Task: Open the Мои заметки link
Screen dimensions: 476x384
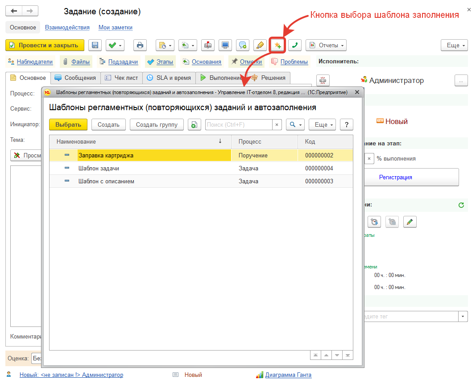Action: point(116,27)
